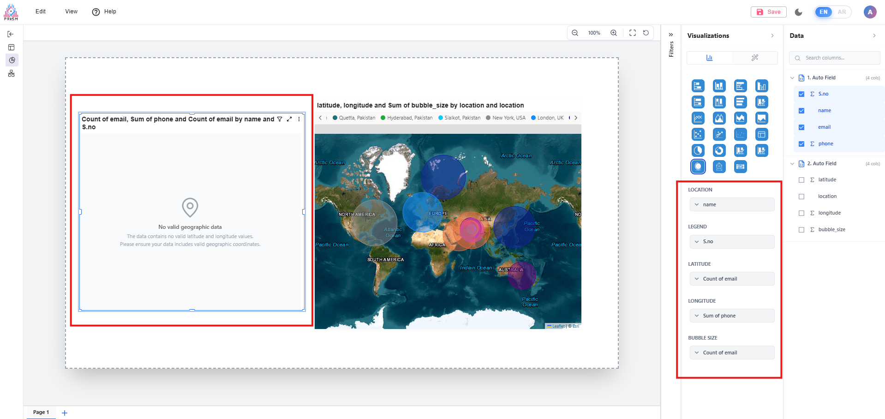
Task: Collapse the '1. Auto Field' table group
Action: pos(792,78)
